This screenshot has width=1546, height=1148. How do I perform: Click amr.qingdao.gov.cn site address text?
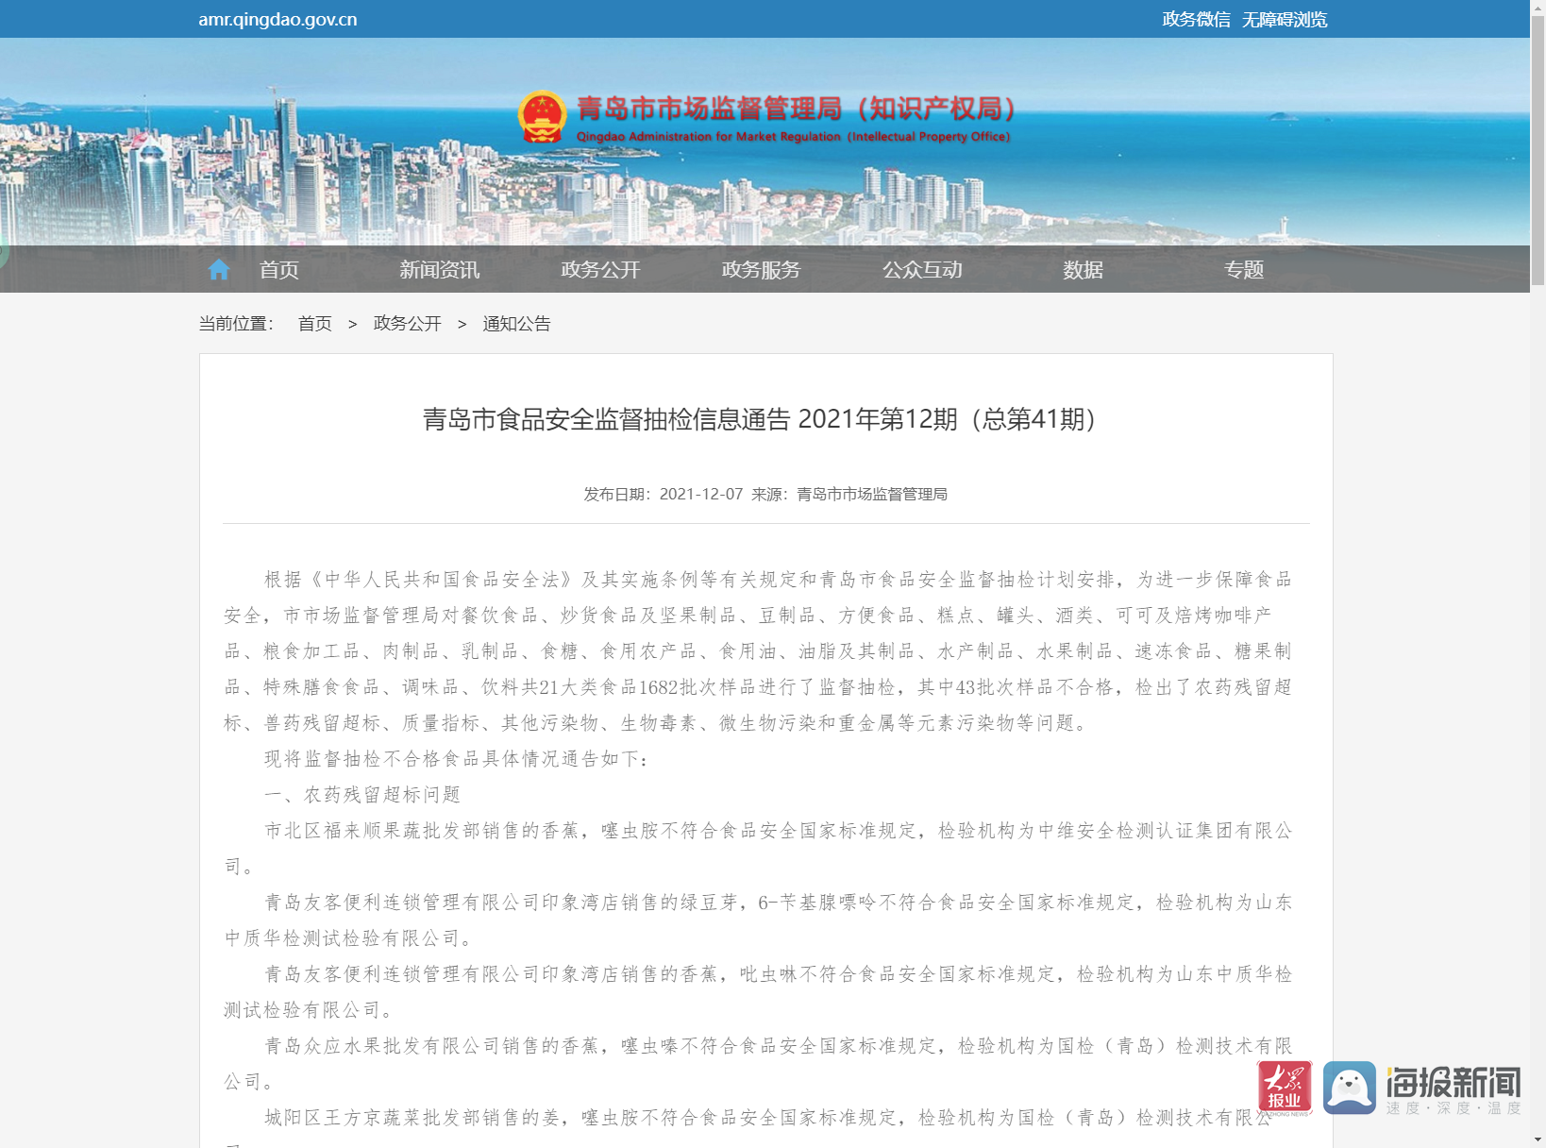[277, 20]
